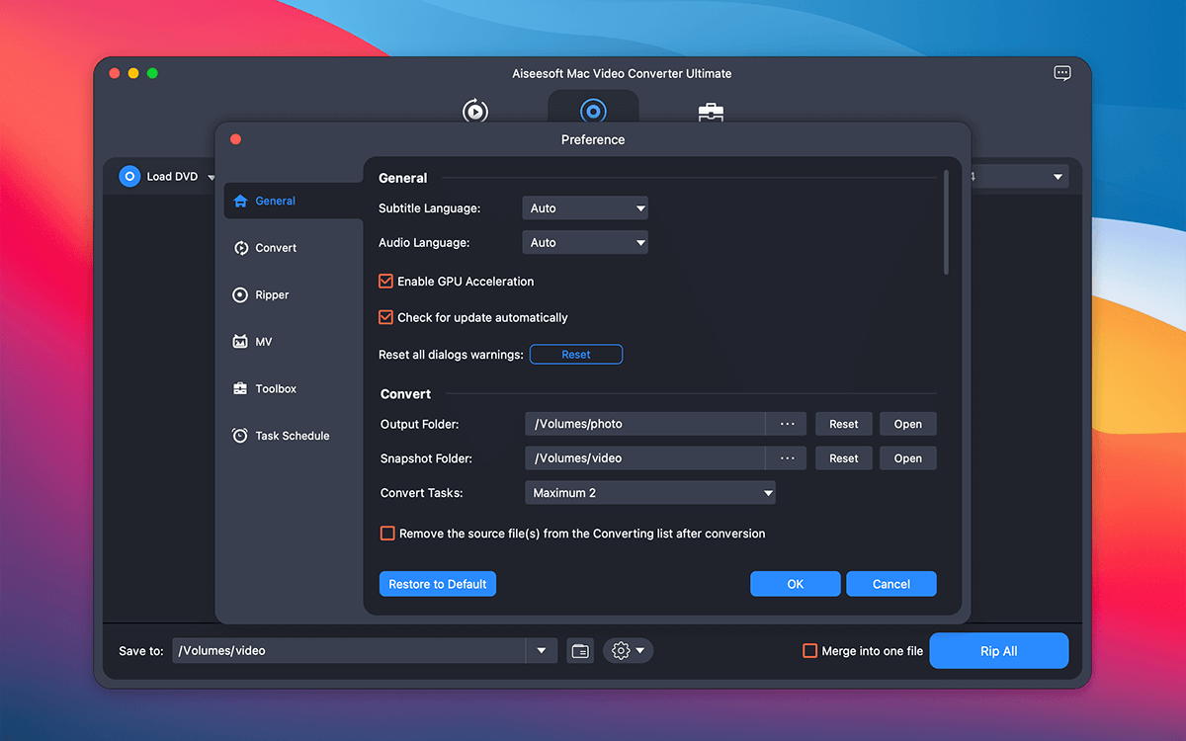Screen dimensions: 1186x741
Task: Click the Output Folder path field
Action: point(645,424)
